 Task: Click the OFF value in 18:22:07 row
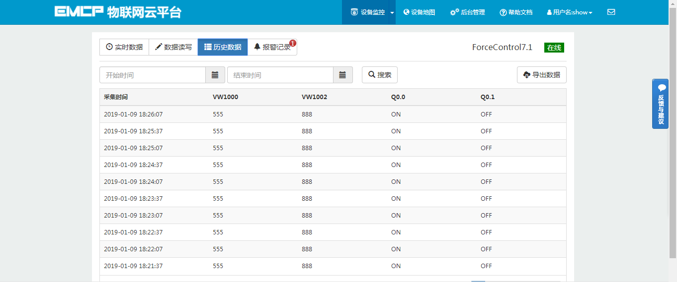[486, 249]
